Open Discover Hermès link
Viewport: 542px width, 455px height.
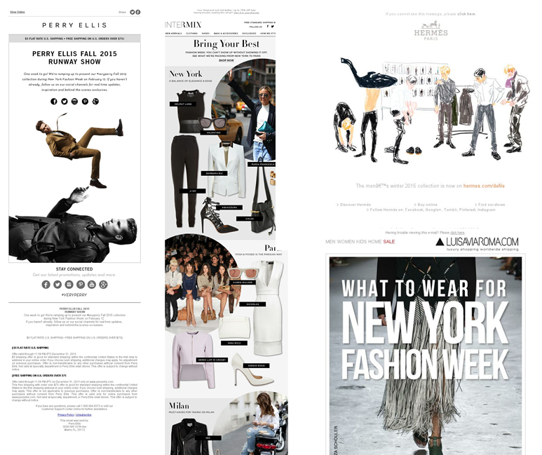coord(353,205)
